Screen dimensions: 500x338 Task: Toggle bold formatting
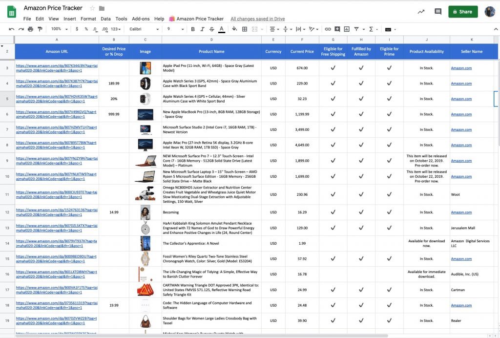pos(193,29)
